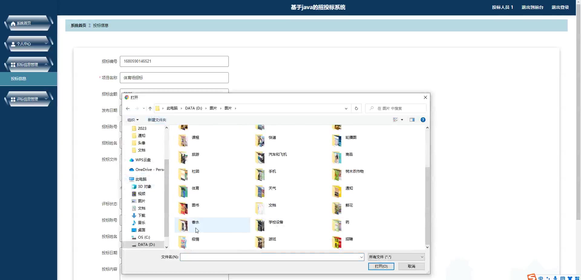Click the 学校设备 folder icon
581x280 pixels.
[260, 225]
